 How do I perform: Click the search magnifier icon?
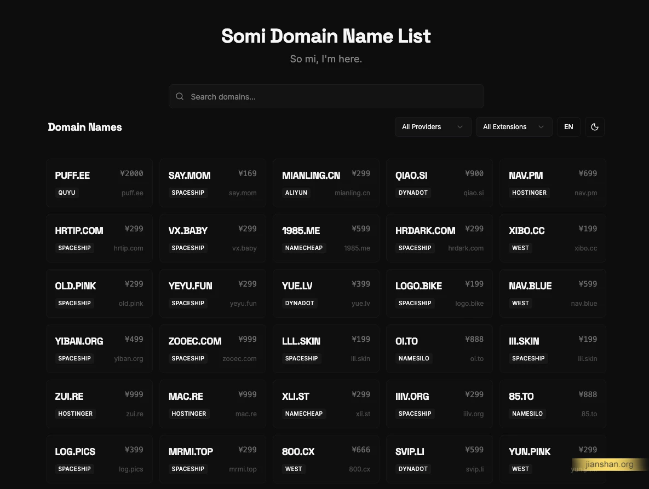coord(180,96)
